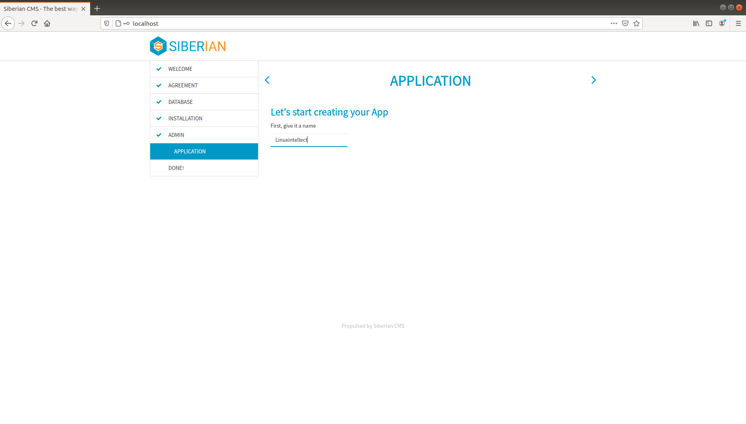Screen dimensions: 746x424
Task: Open the Firefox account menu
Action: click(722, 23)
